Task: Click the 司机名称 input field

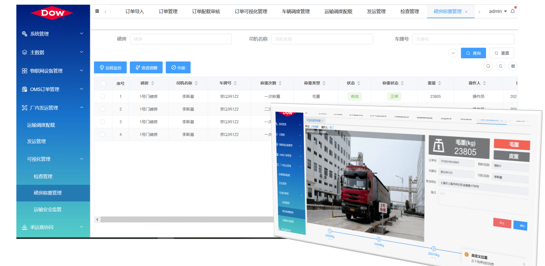Action: (322, 39)
